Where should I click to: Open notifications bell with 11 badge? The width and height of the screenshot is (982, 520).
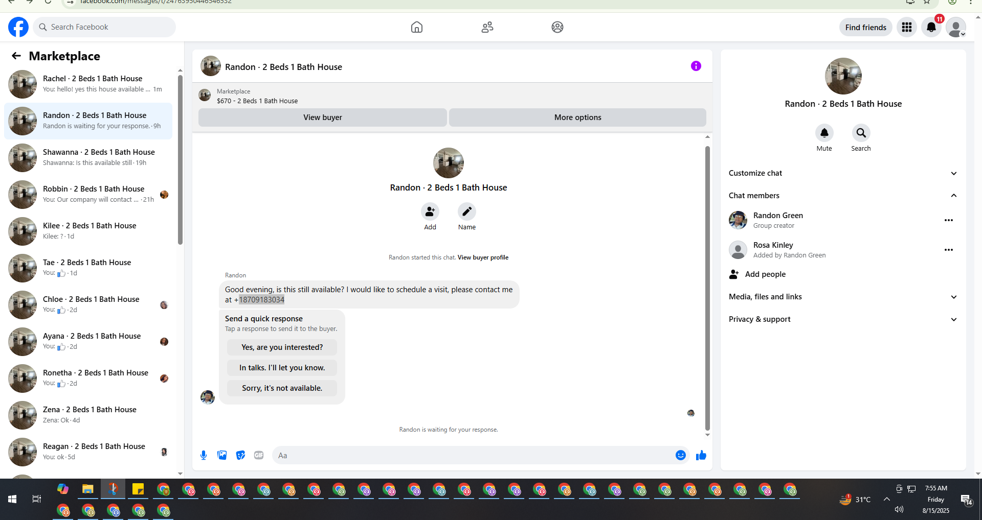[x=931, y=27]
